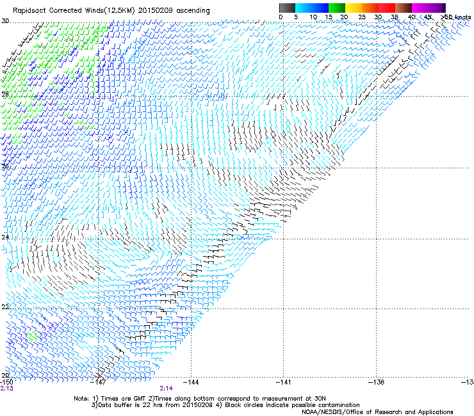Click the 'NOAA/NESDIS/Office of Research and Applications' credit

[377, 412]
